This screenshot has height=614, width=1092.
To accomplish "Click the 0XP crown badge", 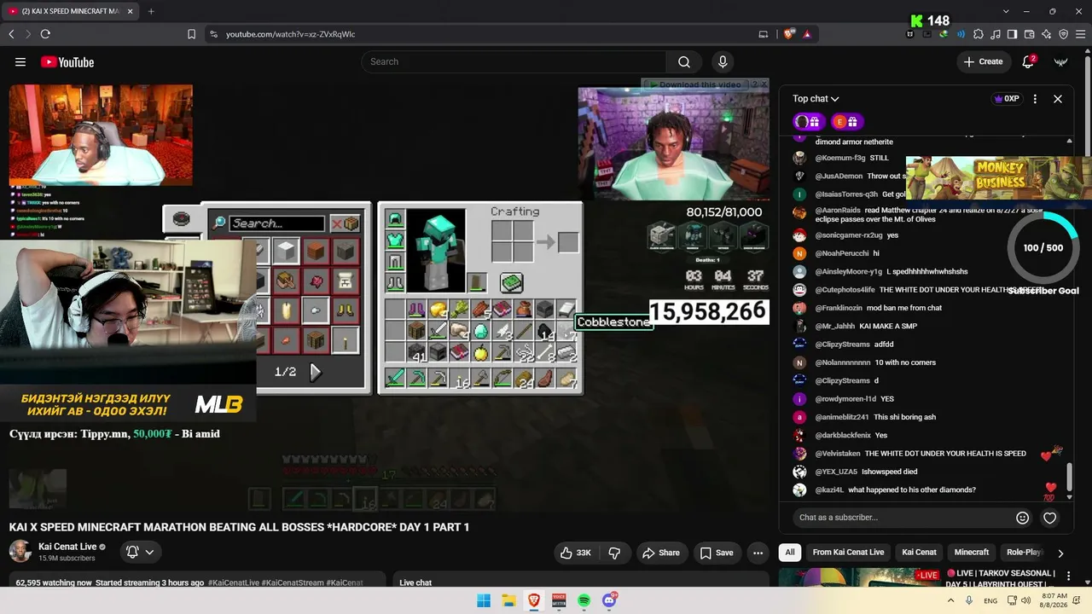I will coord(1007,99).
